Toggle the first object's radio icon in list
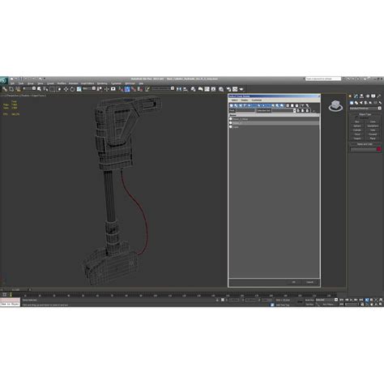 231,119
